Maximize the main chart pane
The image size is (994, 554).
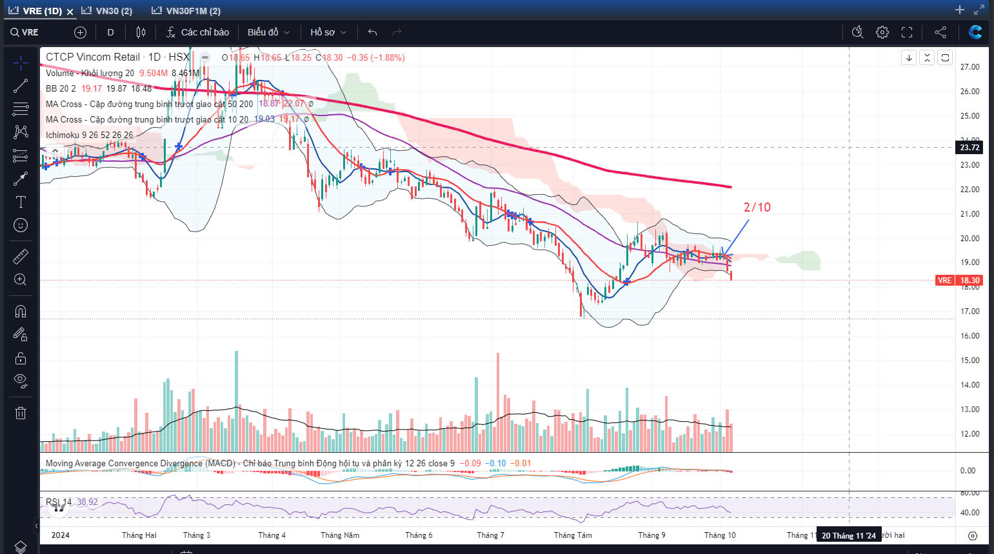[945, 57]
